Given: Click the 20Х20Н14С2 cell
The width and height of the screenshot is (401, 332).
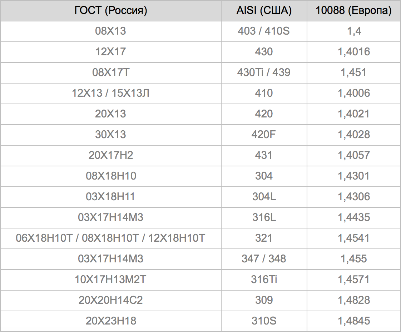Looking at the screenshot, I should [111, 300].
